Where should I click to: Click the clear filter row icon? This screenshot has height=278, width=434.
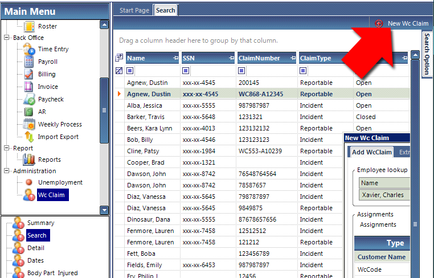119,71
